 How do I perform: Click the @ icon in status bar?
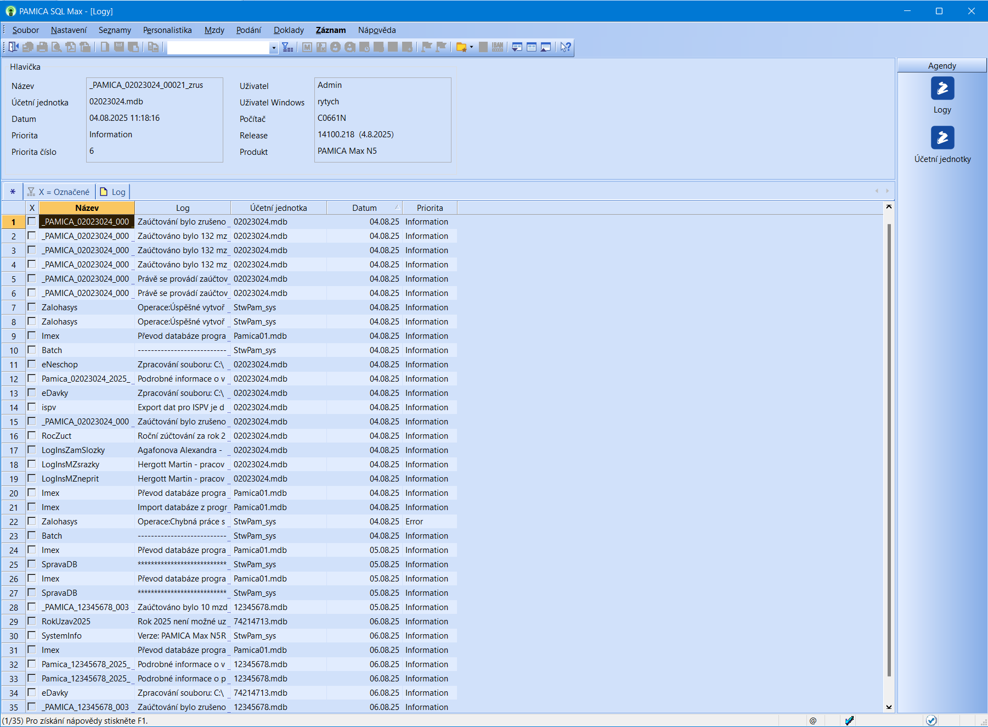[812, 720]
